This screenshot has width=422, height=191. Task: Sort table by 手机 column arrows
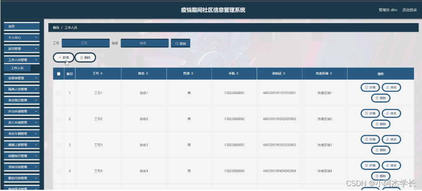[237, 74]
